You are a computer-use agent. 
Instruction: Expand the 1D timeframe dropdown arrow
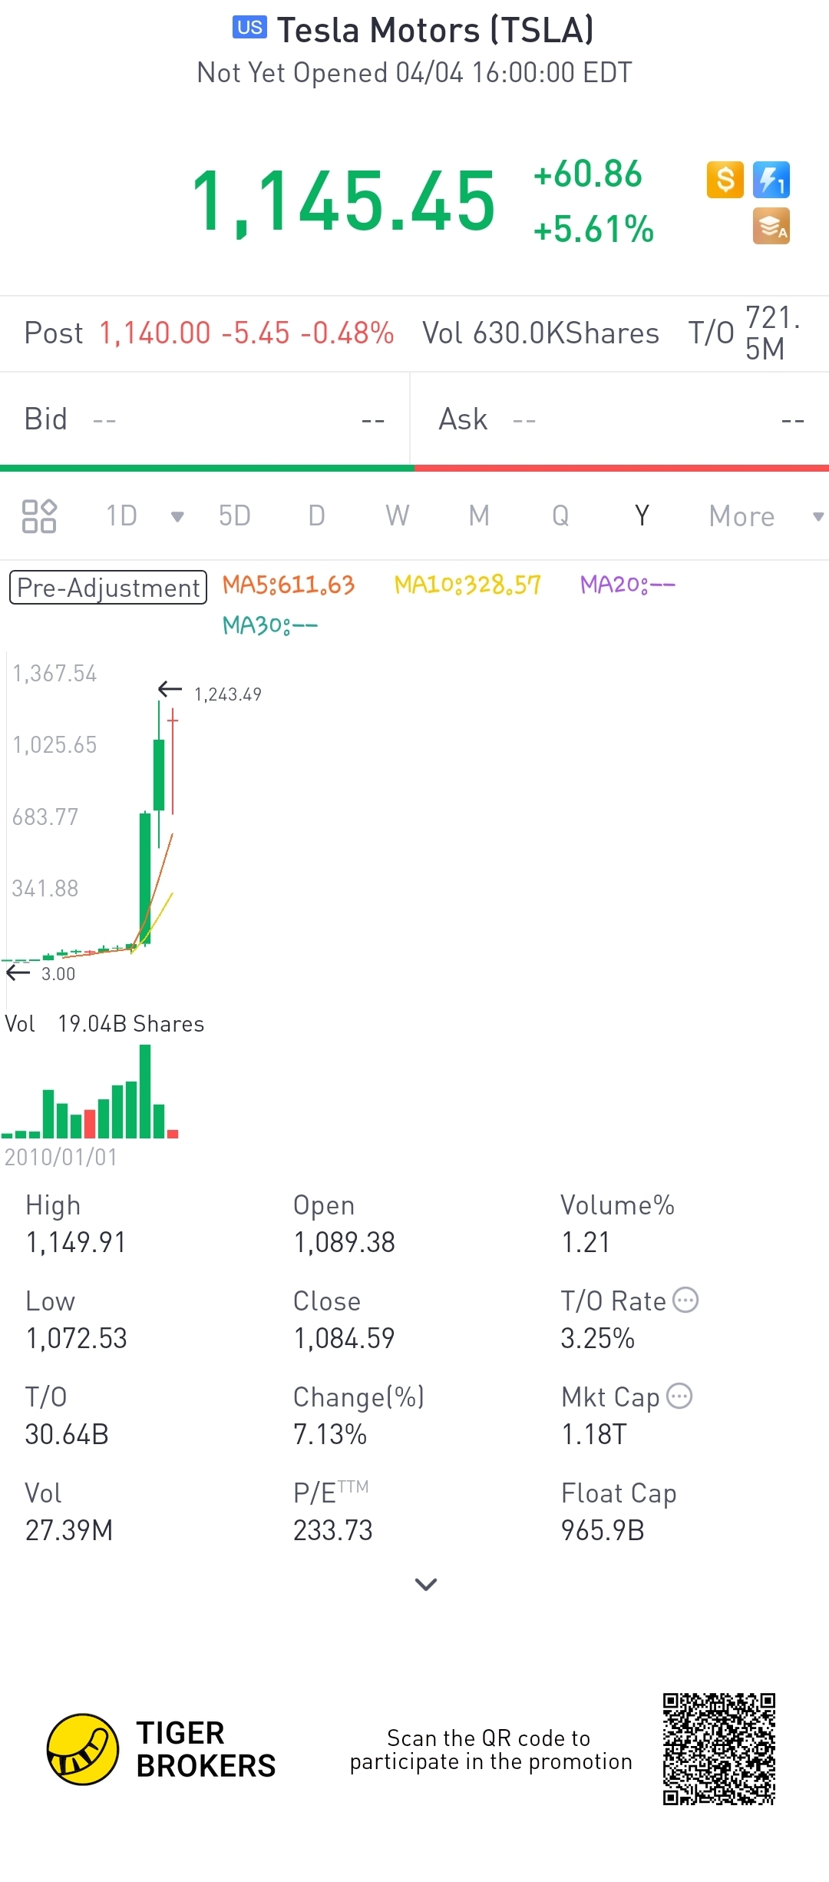[x=177, y=517]
